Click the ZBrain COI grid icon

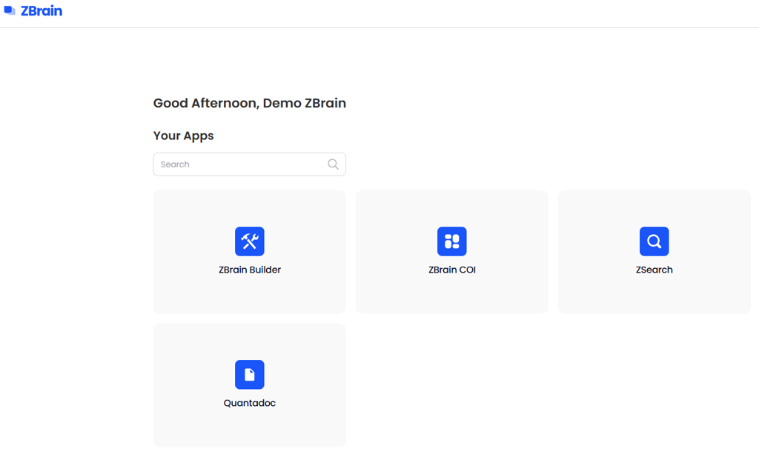[451, 241]
